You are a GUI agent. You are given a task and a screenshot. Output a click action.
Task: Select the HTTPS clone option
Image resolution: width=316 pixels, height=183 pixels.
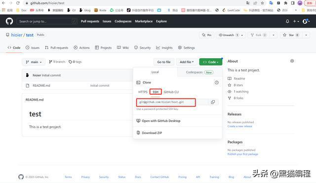(x=143, y=92)
